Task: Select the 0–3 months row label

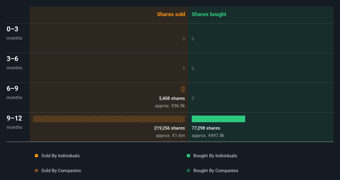Action: pyautogui.click(x=14, y=33)
